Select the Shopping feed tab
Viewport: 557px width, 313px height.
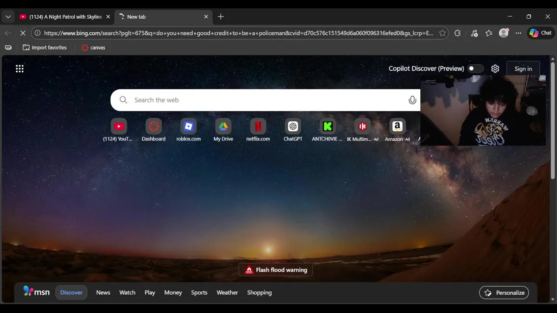click(259, 293)
